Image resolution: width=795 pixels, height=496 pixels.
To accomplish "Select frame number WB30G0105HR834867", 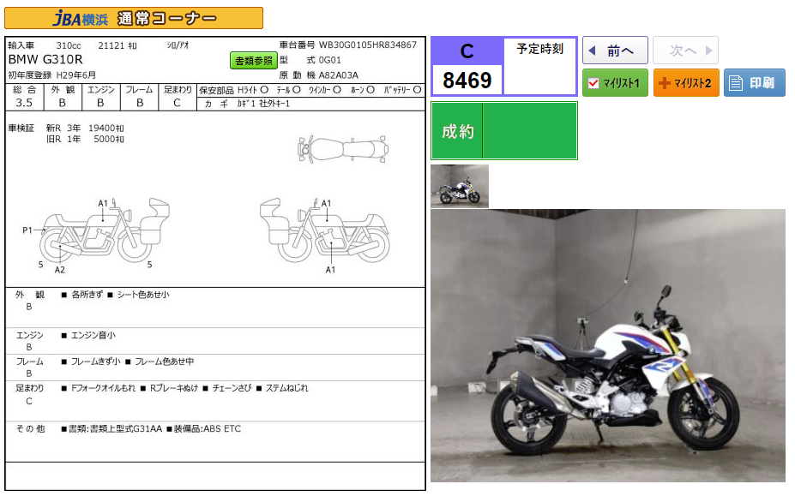I will (x=368, y=45).
